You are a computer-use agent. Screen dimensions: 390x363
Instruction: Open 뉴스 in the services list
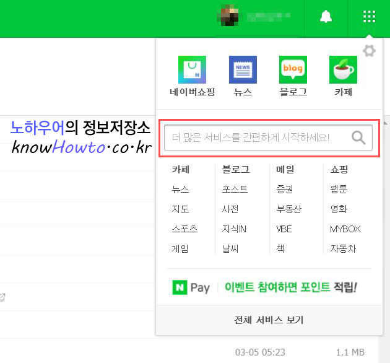click(180, 189)
